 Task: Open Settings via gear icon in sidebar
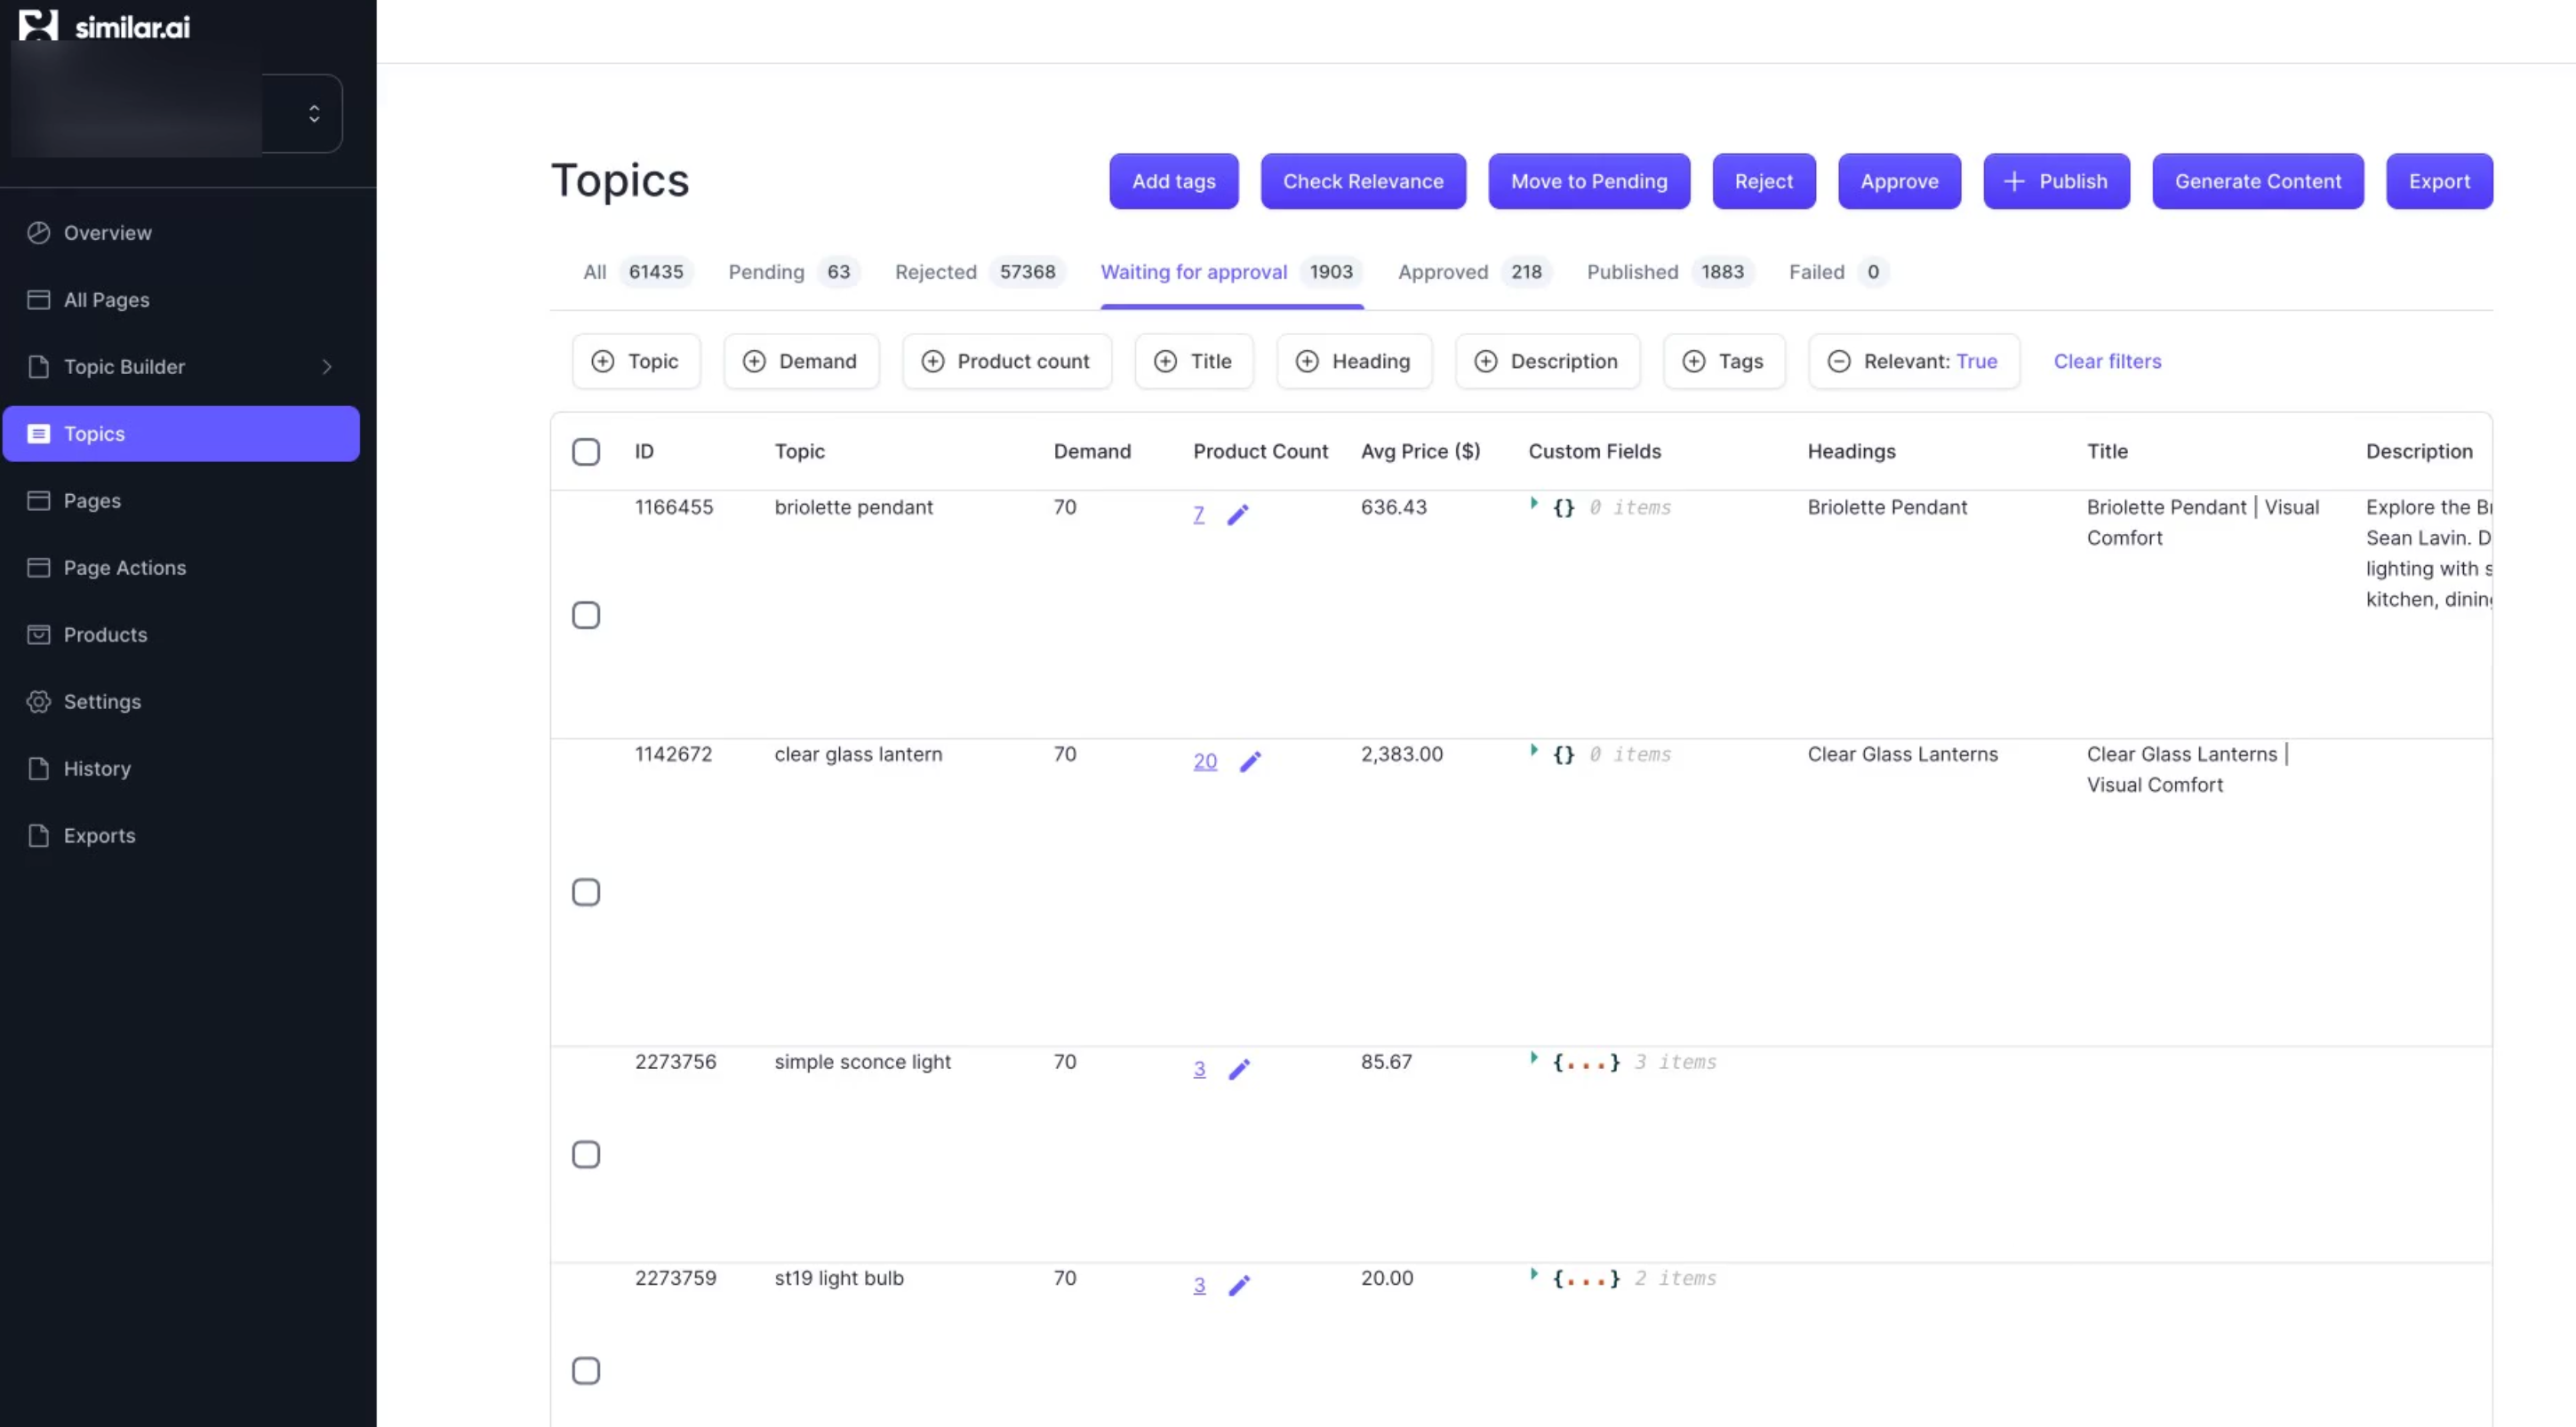(x=38, y=702)
